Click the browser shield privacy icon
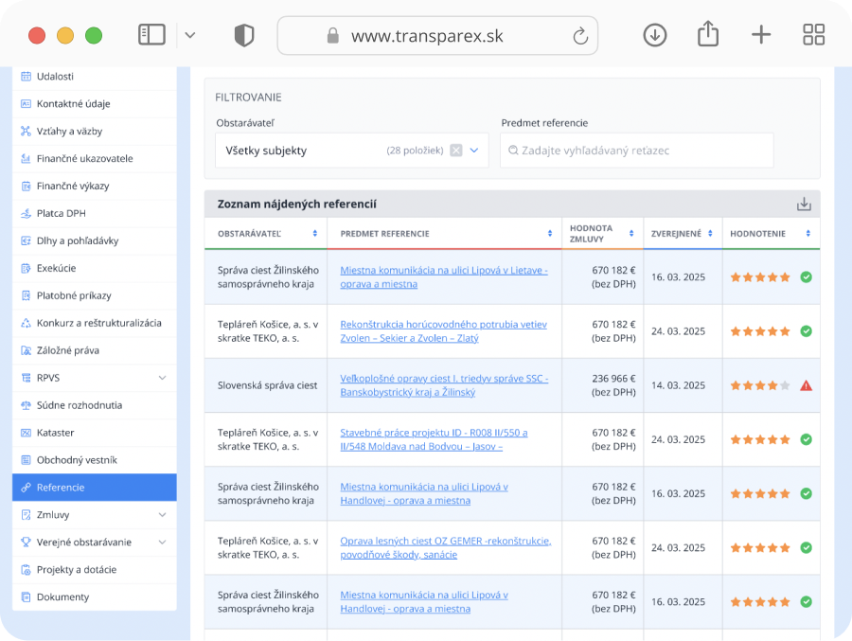 tap(244, 35)
